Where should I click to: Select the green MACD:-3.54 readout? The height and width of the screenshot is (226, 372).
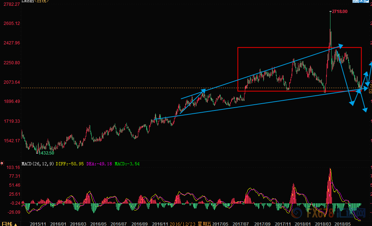(x=127, y=164)
